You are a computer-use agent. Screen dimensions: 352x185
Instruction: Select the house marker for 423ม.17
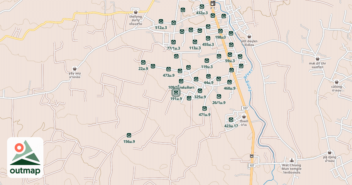pos(231,120)
